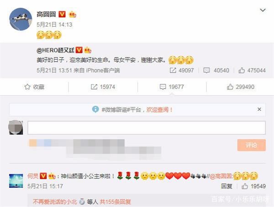This screenshot has height=207, width=274.
Task: Open 何炅's username link in comments
Action: [33, 176]
